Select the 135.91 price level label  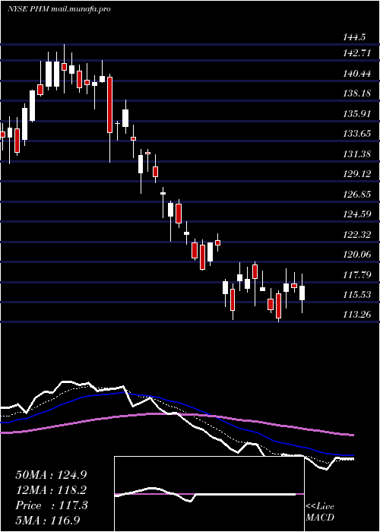357,114
